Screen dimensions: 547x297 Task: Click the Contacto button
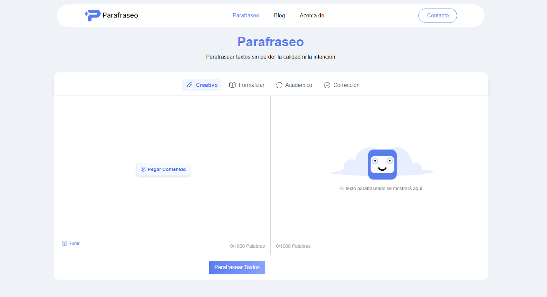coord(438,15)
